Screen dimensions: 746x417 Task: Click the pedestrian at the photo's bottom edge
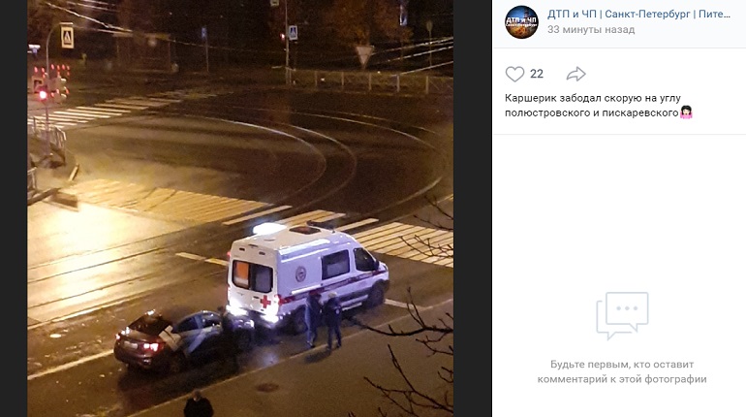198,403
